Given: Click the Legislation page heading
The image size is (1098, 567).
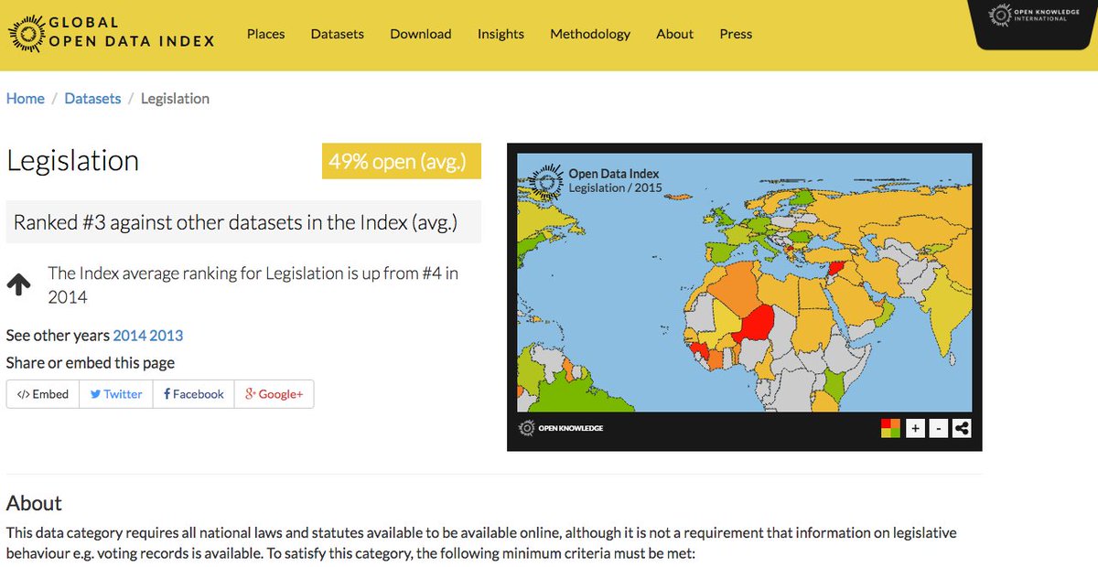Looking at the screenshot, I should click(73, 161).
